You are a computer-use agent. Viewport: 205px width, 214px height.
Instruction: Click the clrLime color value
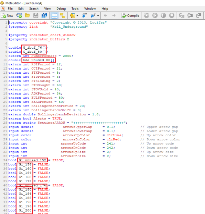[x=114, y=135]
